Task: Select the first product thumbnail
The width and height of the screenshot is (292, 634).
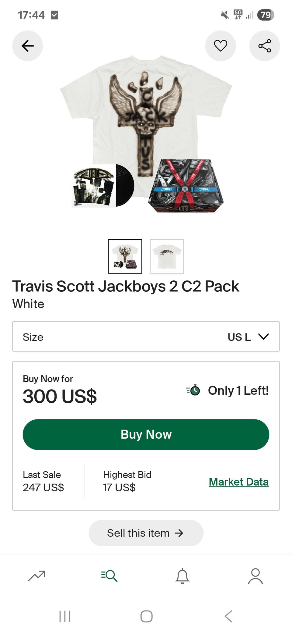Action: pyautogui.click(x=125, y=256)
